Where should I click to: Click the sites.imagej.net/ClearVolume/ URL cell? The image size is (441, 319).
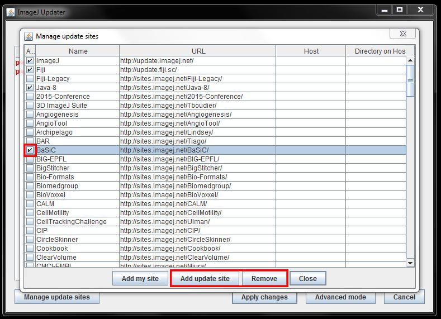[197, 258]
